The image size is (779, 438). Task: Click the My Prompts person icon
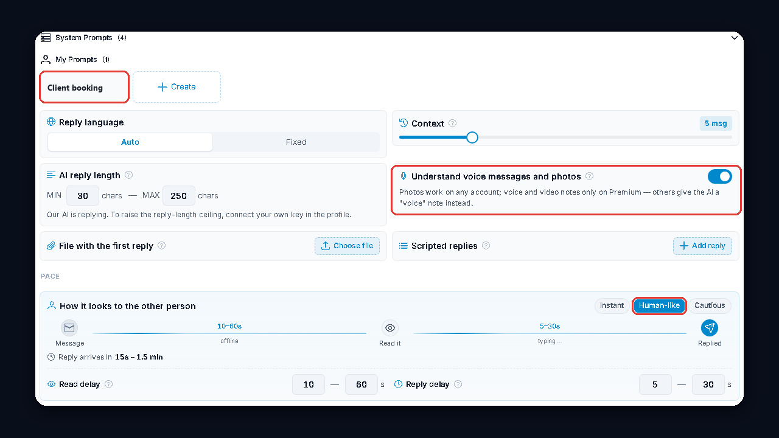click(46, 60)
